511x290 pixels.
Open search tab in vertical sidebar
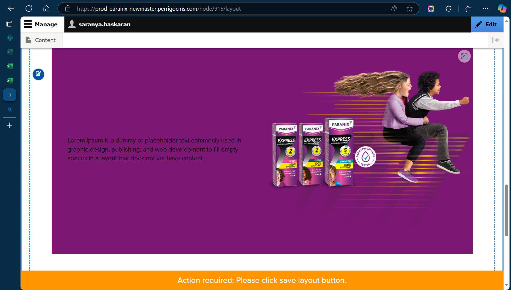tap(10, 109)
